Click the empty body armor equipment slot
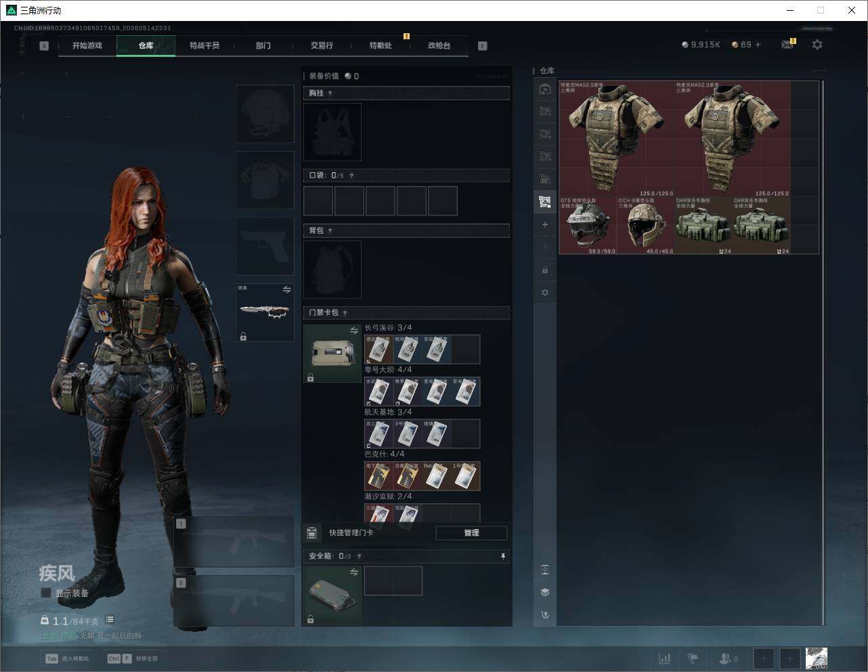 coord(265,180)
